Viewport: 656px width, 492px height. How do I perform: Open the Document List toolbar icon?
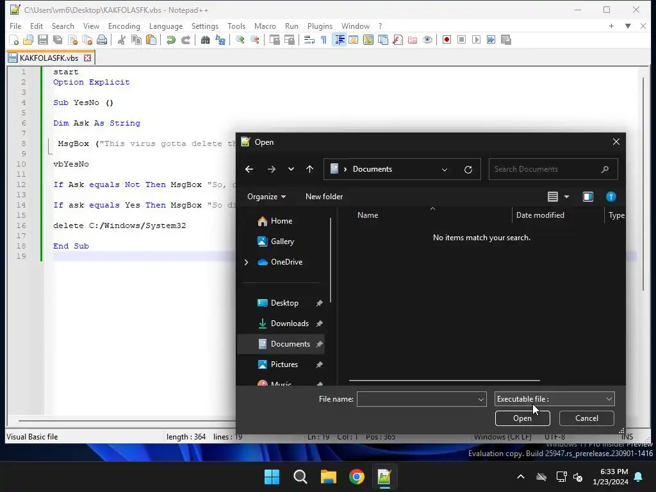(x=383, y=40)
